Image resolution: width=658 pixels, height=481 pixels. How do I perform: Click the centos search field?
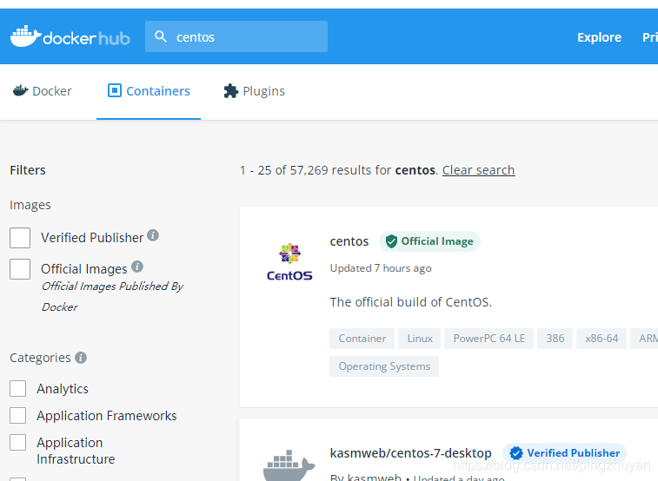coord(236,36)
